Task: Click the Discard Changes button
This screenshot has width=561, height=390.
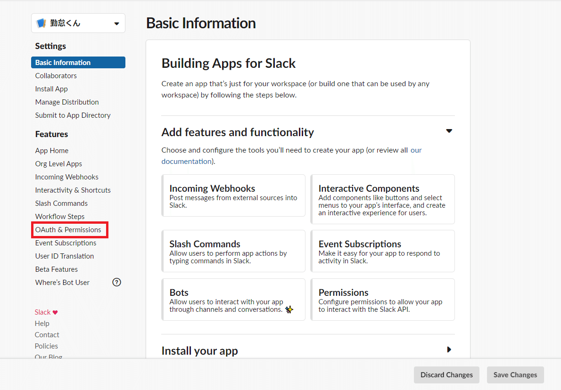Action: point(446,375)
